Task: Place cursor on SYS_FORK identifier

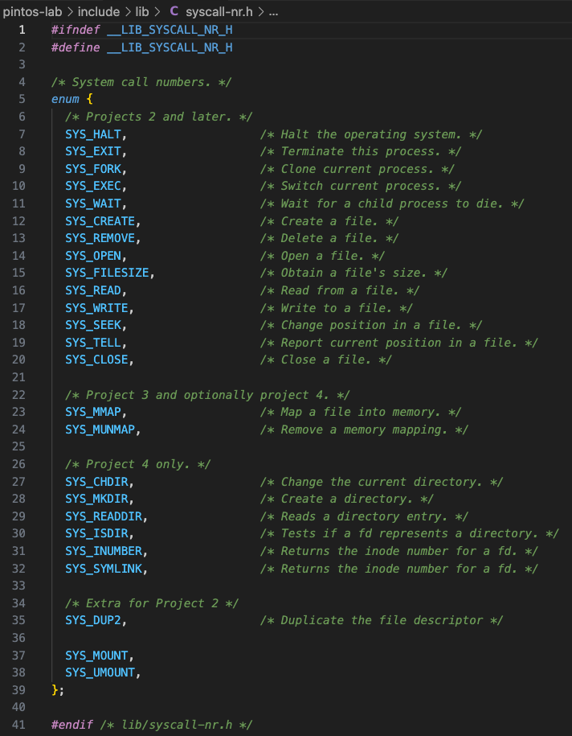Action: click(93, 169)
